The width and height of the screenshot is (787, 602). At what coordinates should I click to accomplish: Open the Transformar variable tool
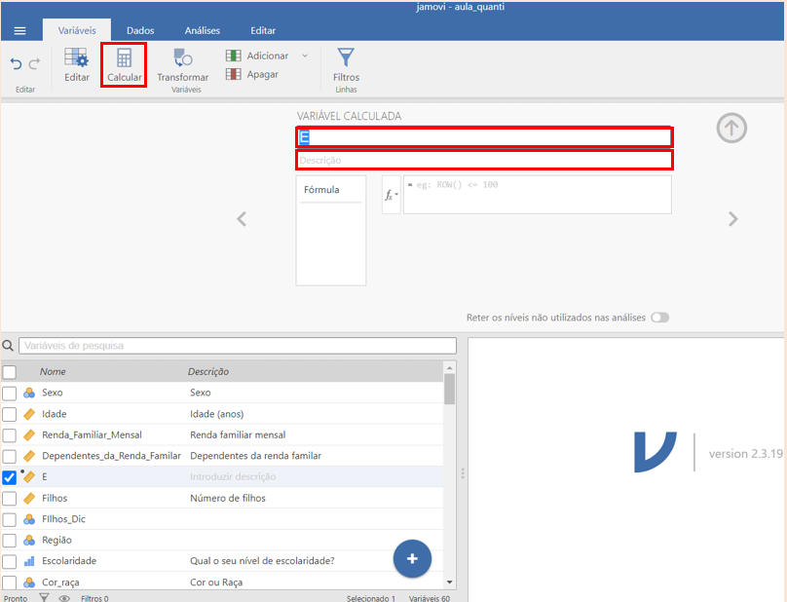tap(182, 58)
